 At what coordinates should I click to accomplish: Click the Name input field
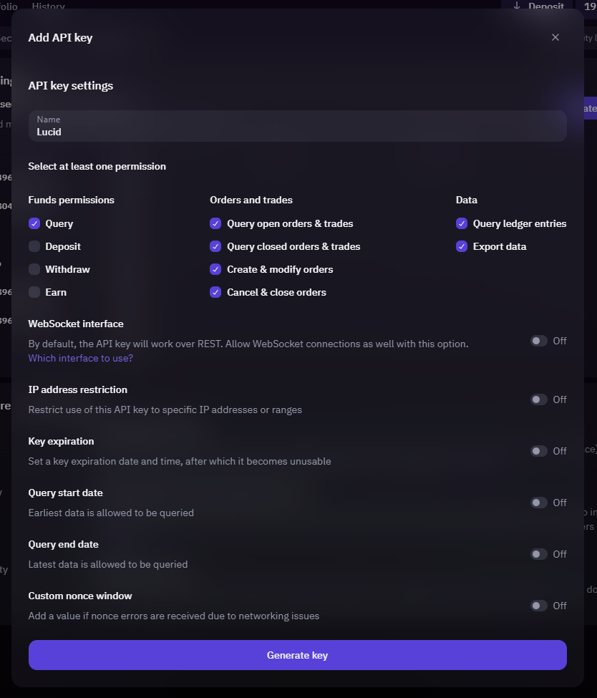[x=297, y=126]
